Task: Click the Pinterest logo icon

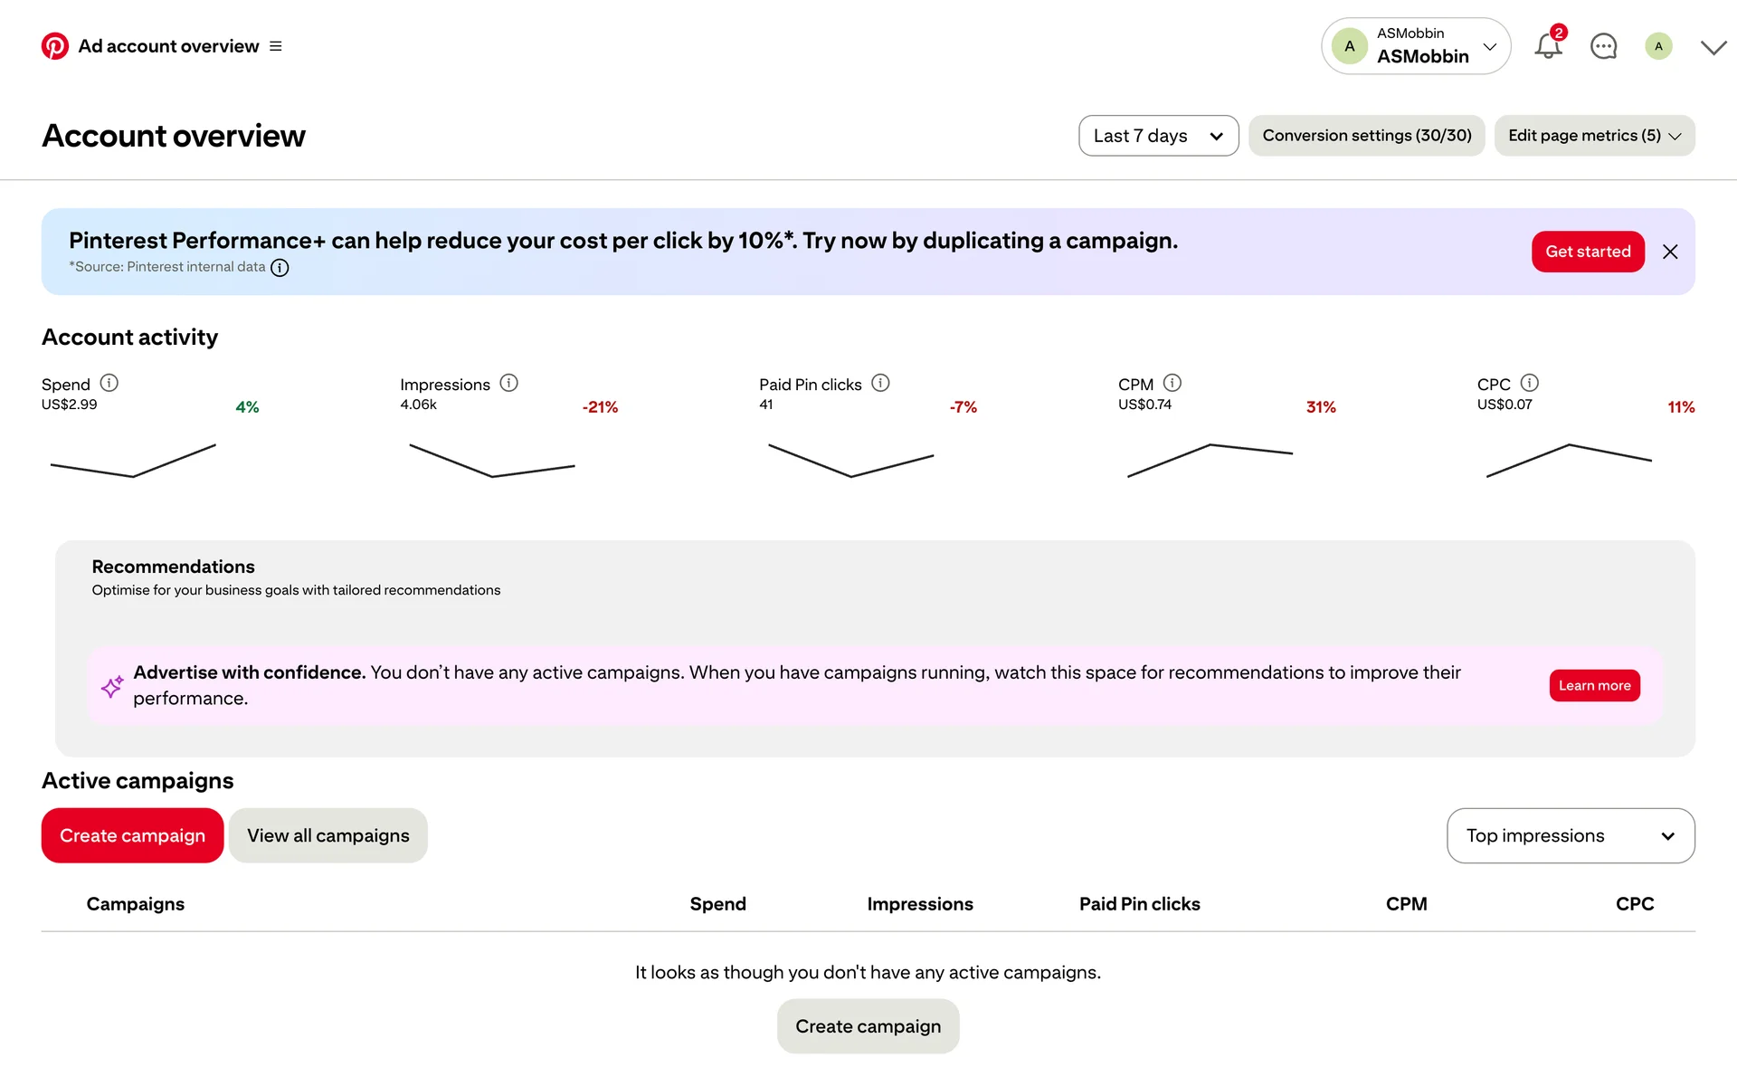Action: click(54, 46)
